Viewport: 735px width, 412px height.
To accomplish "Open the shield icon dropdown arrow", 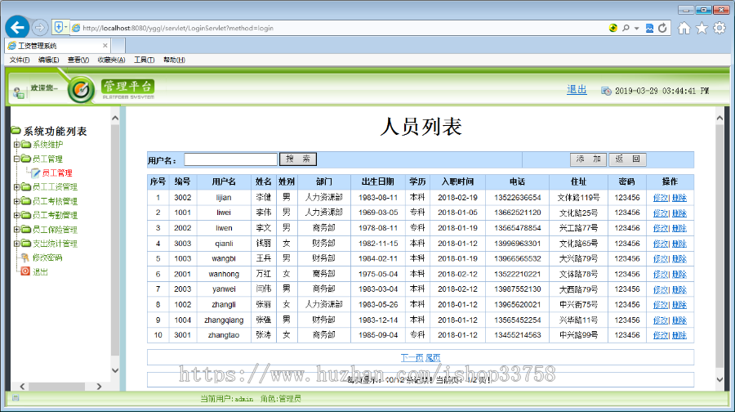I will pyautogui.click(x=65, y=27).
